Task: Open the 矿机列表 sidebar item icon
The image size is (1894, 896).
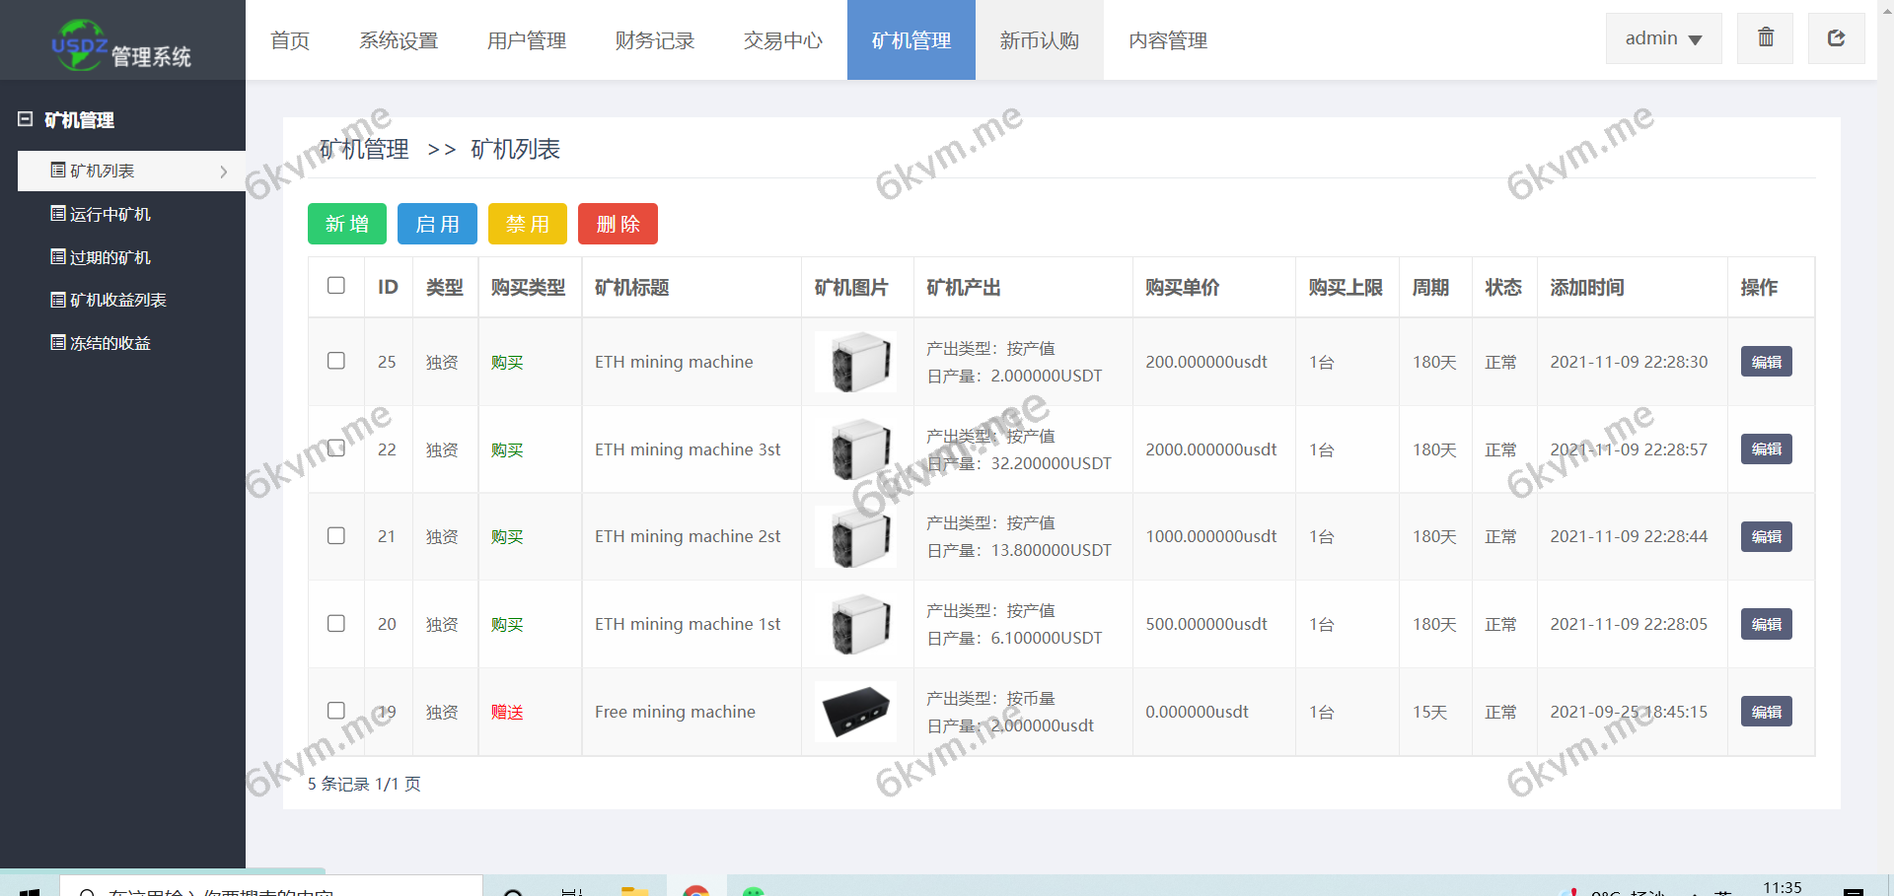Action: coord(56,171)
